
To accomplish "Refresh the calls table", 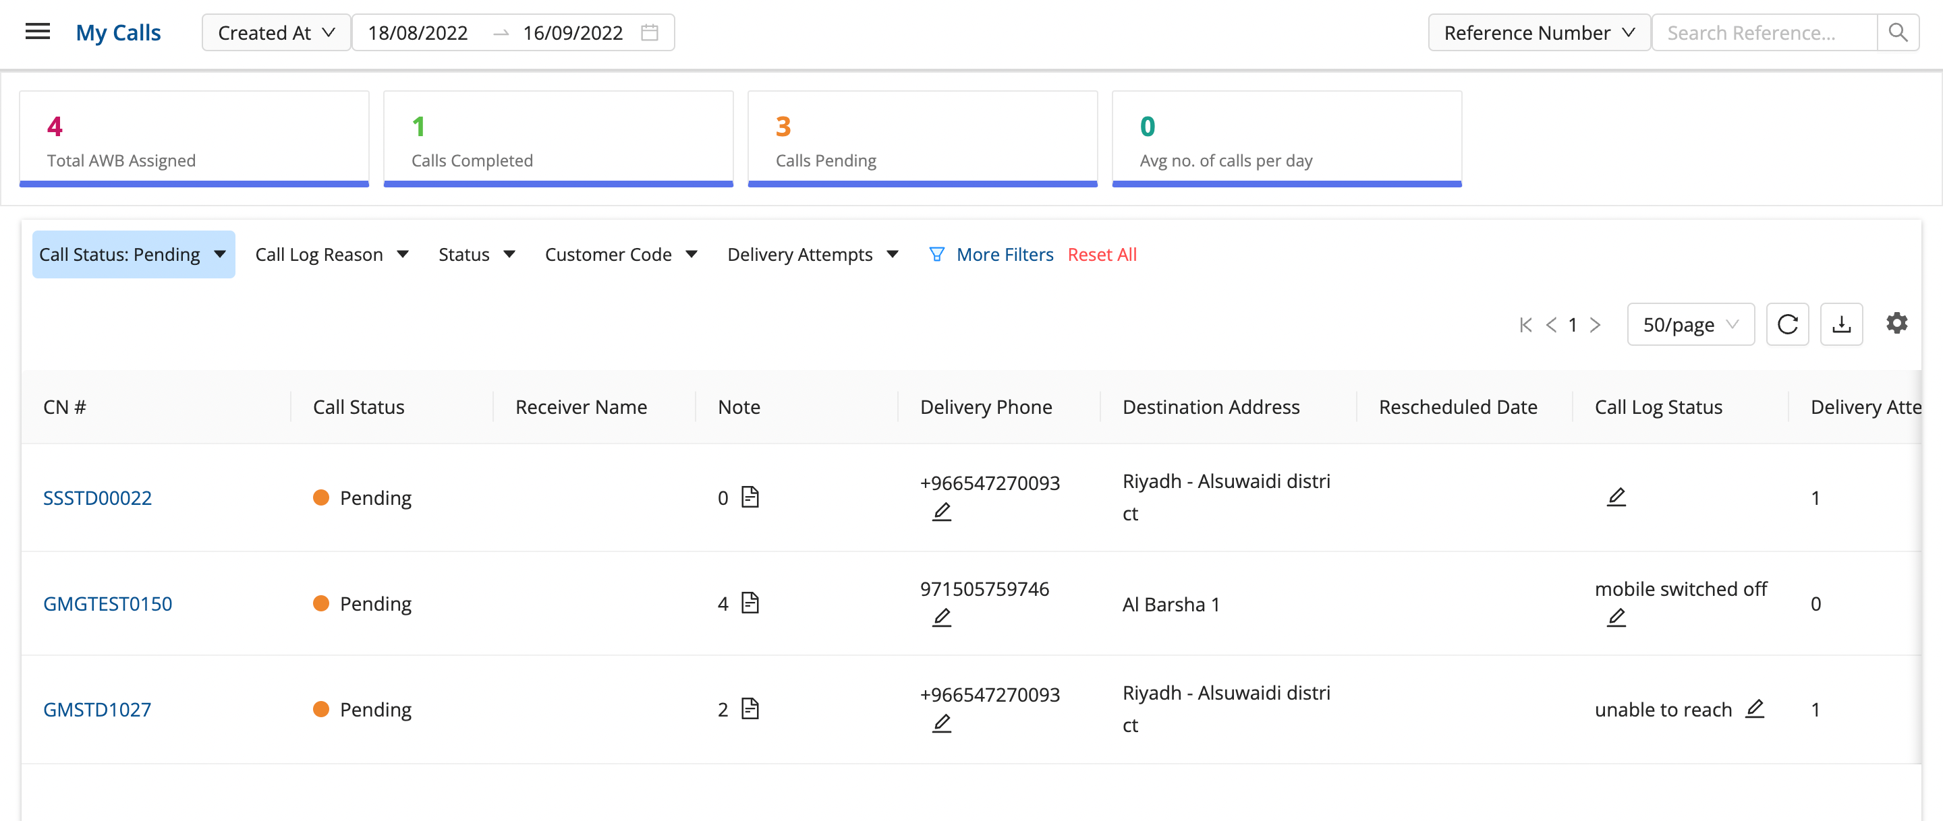I will point(1787,324).
